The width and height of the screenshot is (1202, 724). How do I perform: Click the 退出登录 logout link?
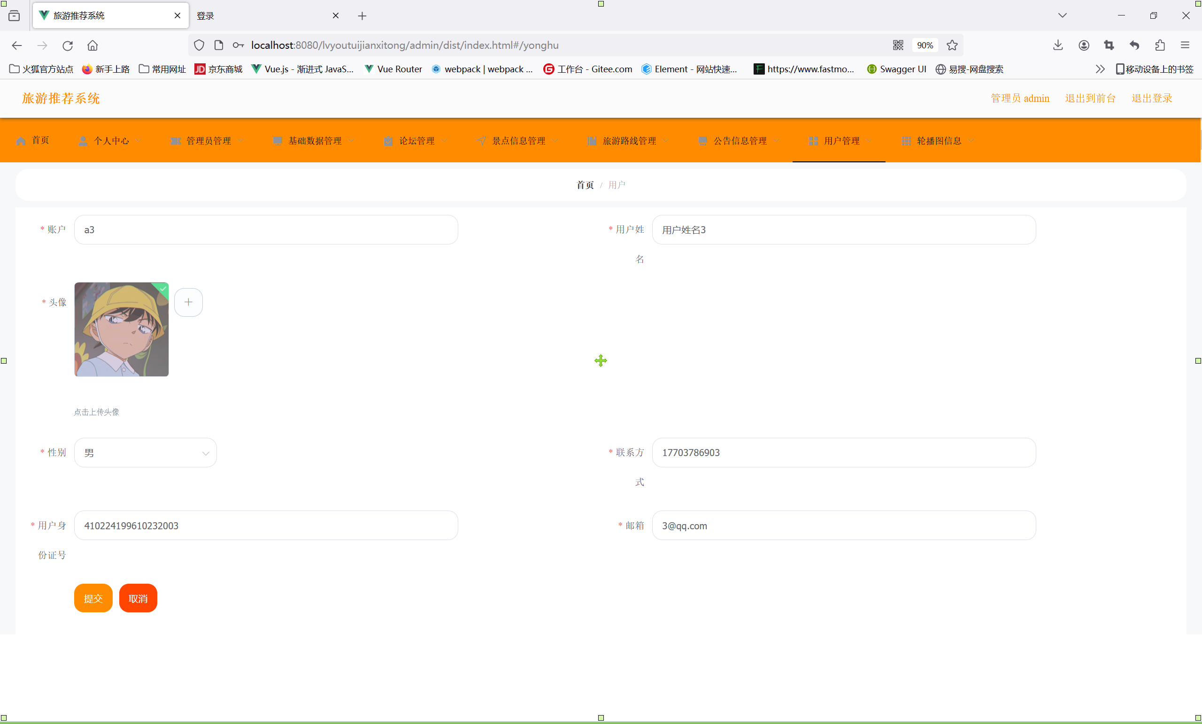tap(1151, 99)
